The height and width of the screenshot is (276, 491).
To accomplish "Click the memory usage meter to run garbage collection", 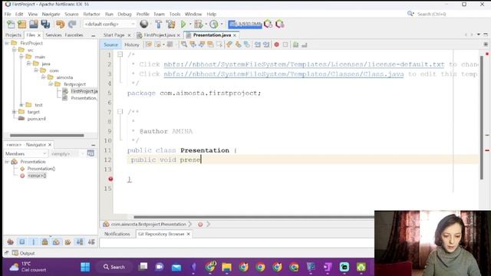I will pyautogui.click(x=245, y=24).
